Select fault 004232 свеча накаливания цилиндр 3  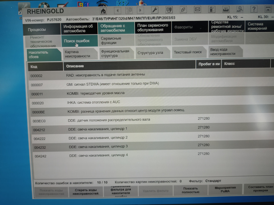(154, 147)
